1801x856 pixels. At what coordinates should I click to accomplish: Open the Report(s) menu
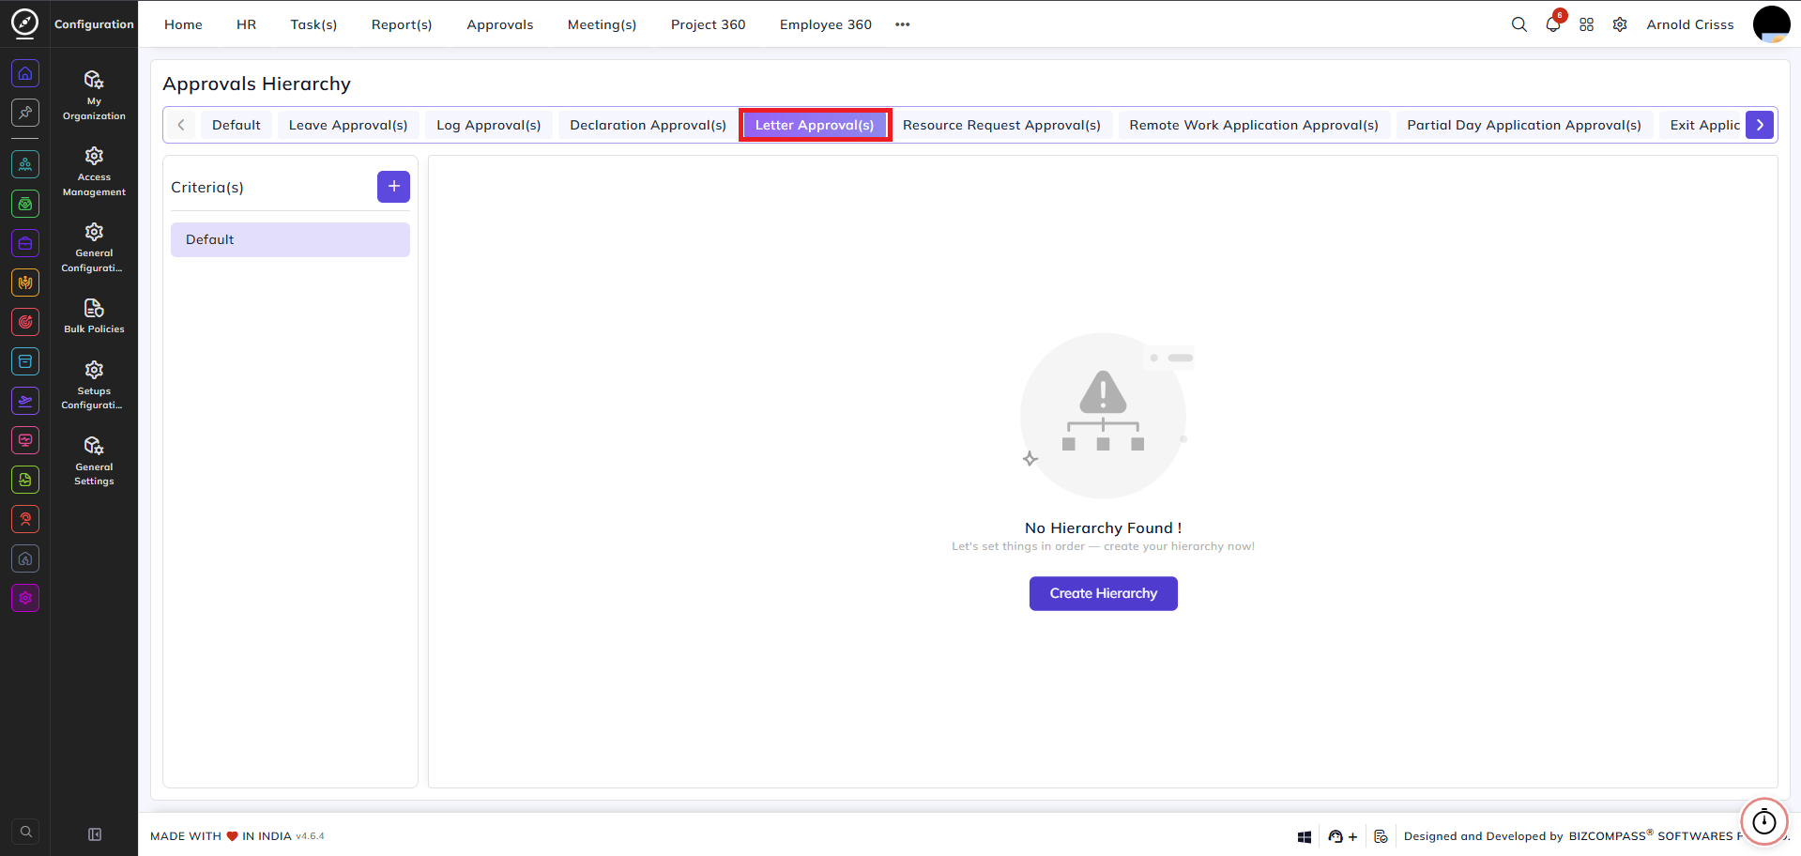point(402,24)
